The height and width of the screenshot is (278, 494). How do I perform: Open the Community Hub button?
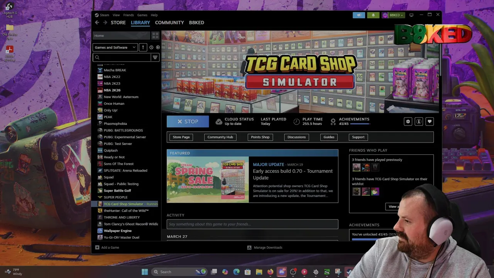220,137
